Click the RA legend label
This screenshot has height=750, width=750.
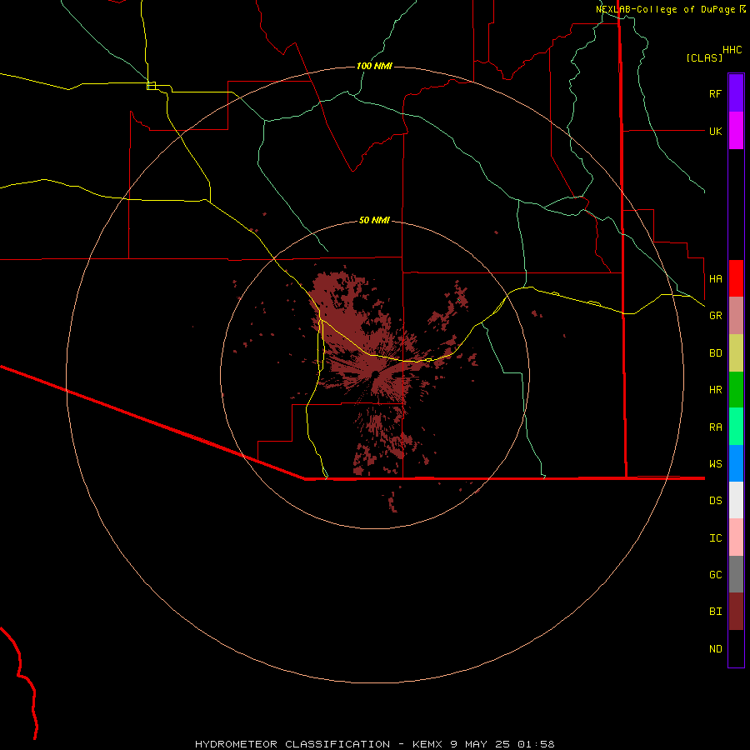715,427
